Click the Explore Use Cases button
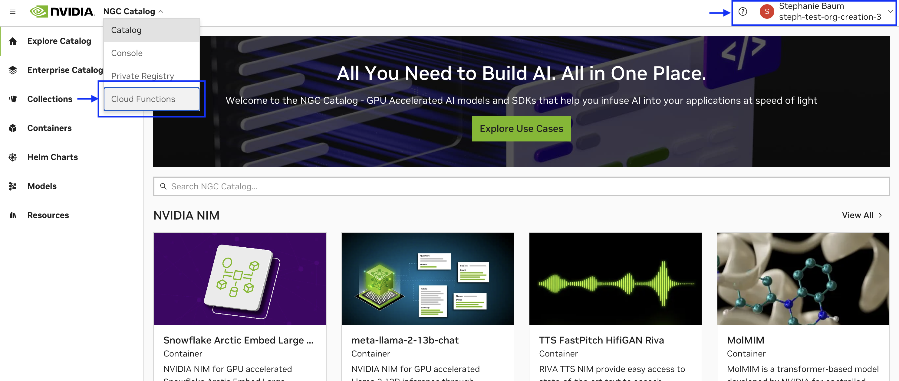Image resolution: width=899 pixels, height=381 pixels. coord(521,129)
